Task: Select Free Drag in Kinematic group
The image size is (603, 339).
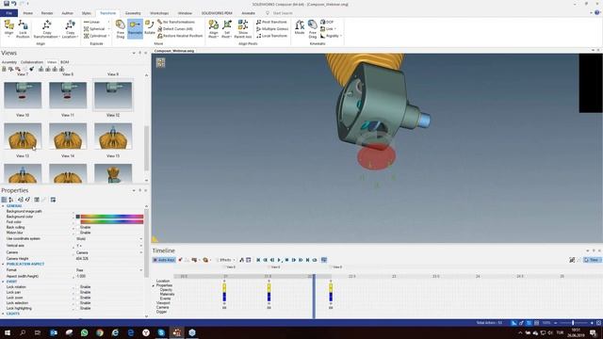Action: pyautogui.click(x=312, y=29)
